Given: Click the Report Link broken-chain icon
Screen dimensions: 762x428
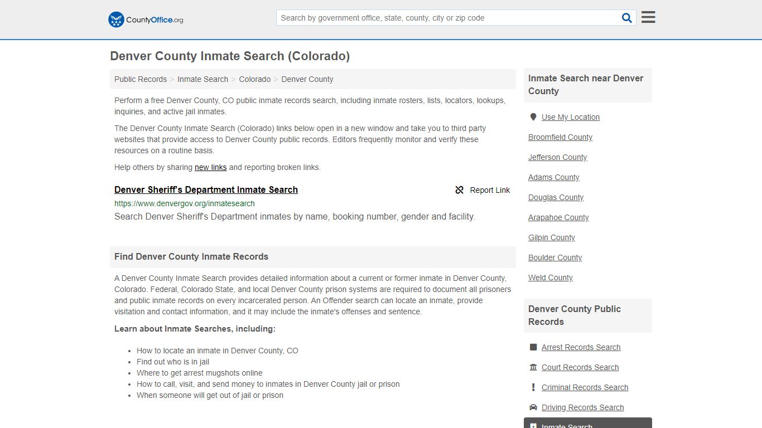Looking at the screenshot, I should [460, 190].
